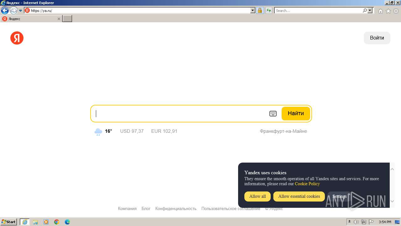Open a new blank tab
401x226 pixels.
pyautogui.click(x=67, y=19)
